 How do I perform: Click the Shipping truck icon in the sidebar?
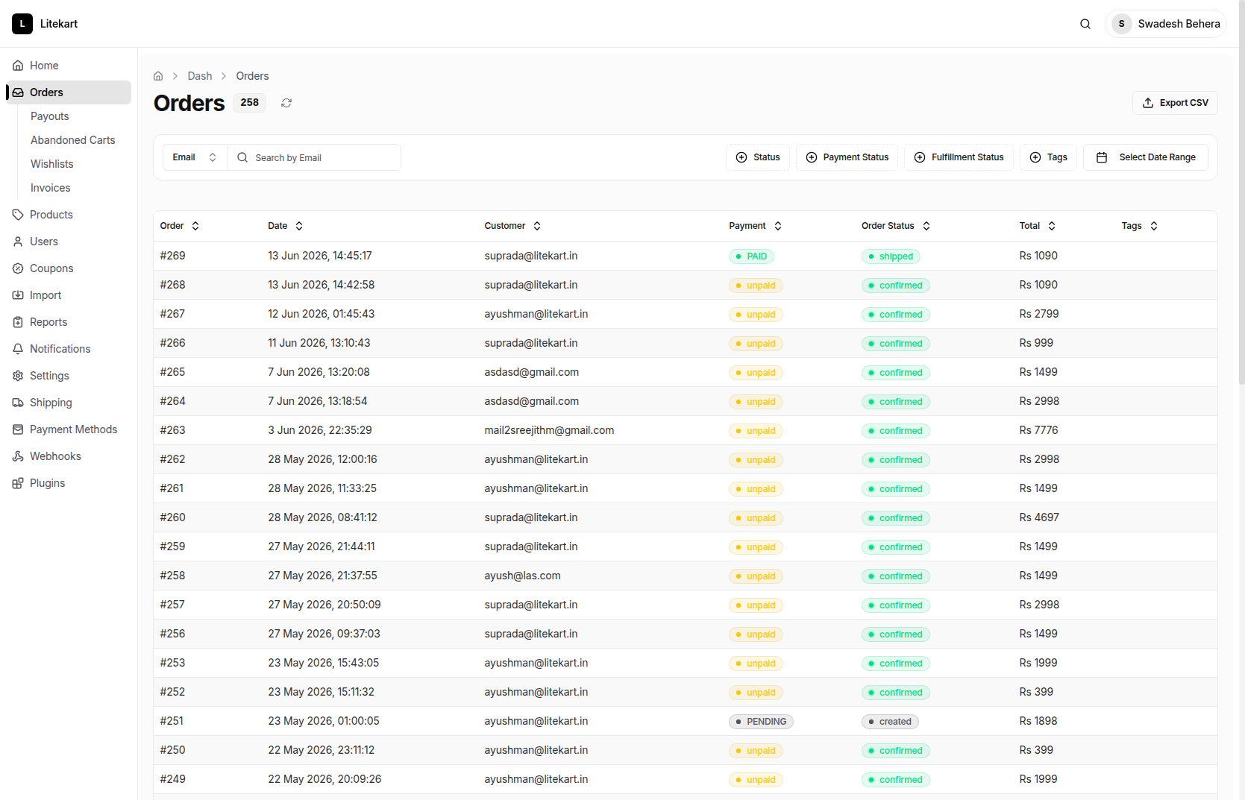[18, 403]
